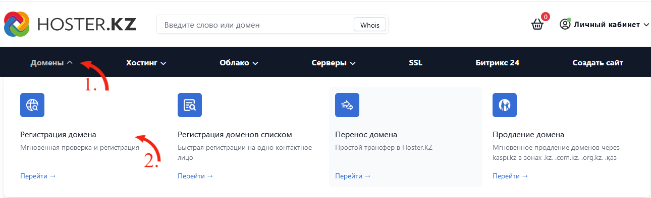Open the SSL menu item
The width and height of the screenshot is (651, 198).
pyautogui.click(x=416, y=63)
